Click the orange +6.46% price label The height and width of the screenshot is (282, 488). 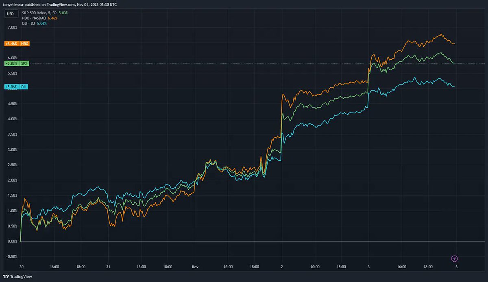pos(11,43)
